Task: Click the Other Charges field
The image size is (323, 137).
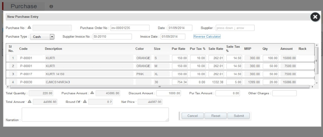Action: tap(285, 93)
